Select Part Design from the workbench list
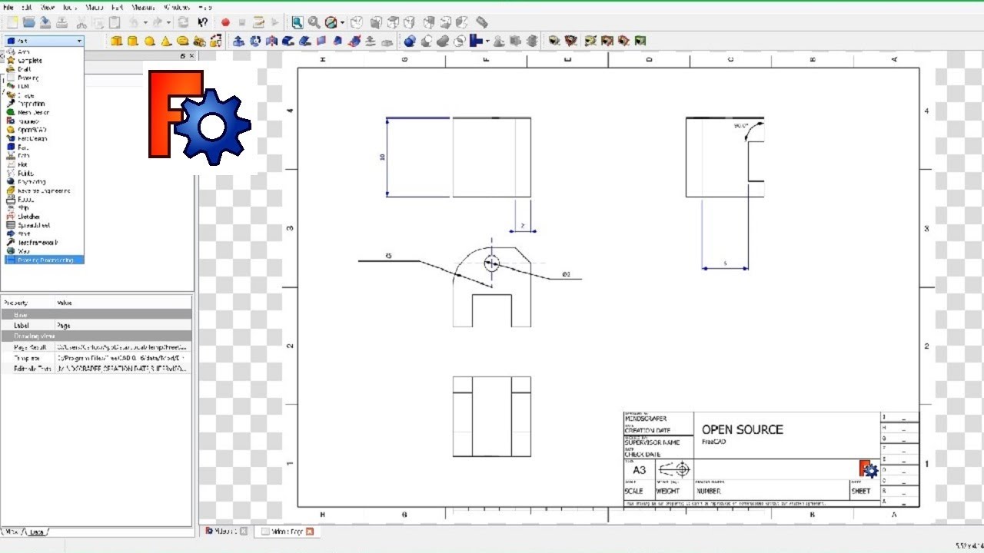The height and width of the screenshot is (553, 984). 32,138
